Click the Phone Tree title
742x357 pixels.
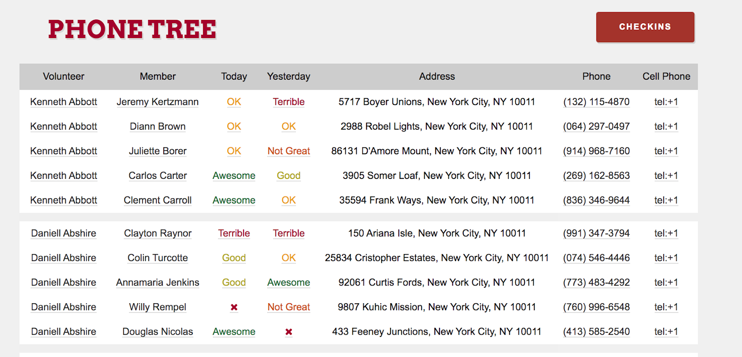(132, 29)
